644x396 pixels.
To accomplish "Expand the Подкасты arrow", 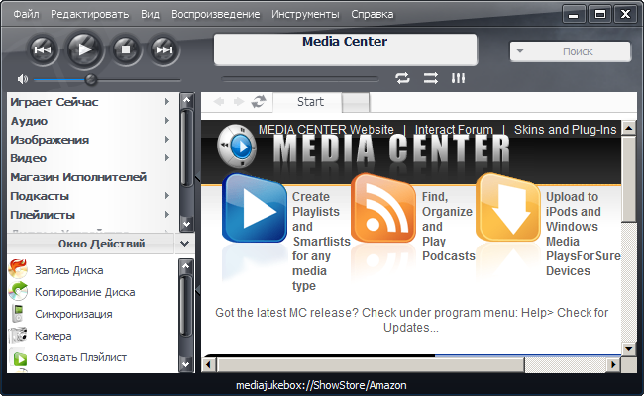I will coord(167,196).
